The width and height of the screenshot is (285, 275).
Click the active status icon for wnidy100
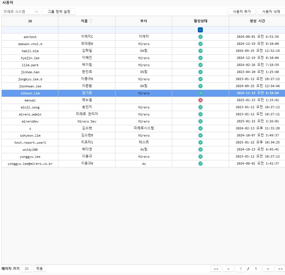click(x=200, y=150)
